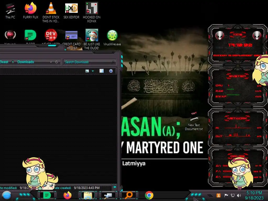
Task: Open the taskbar app with monitor icon
Action: [108, 195]
